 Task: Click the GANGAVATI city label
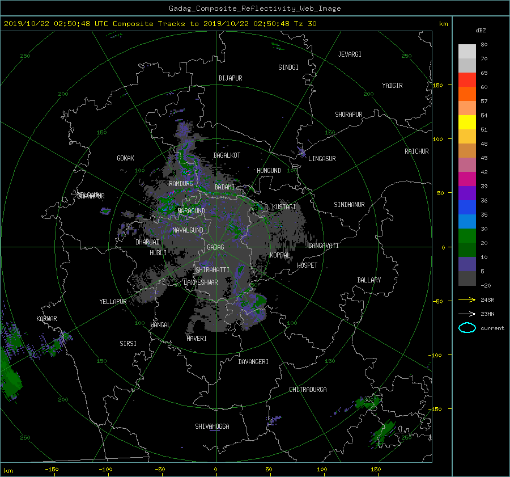[324, 246]
